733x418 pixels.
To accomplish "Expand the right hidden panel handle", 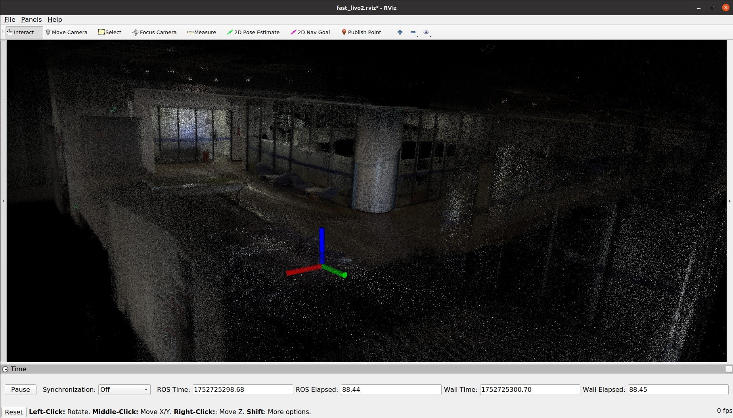I will click(730, 201).
